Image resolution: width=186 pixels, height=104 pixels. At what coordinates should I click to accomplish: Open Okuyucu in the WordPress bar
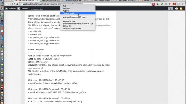point(23,8)
